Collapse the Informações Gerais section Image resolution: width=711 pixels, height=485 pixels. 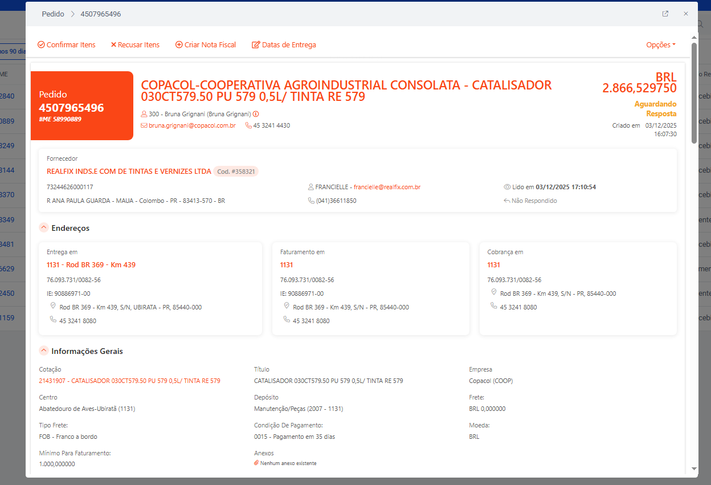(x=43, y=351)
